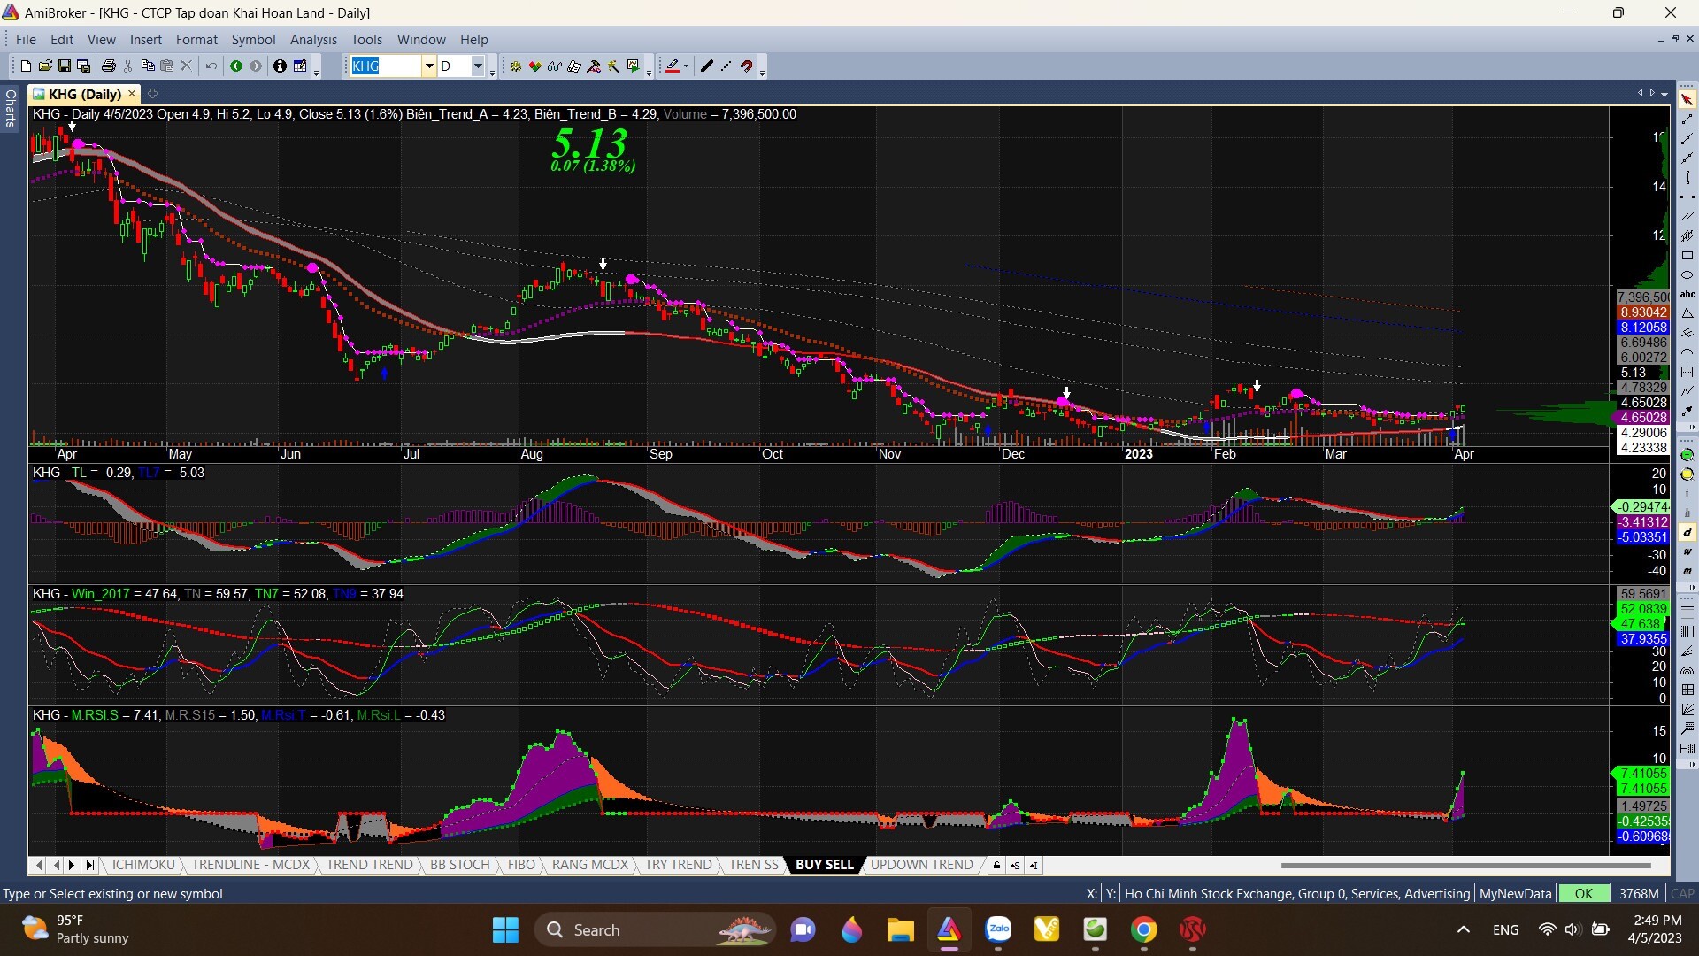1699x956 pixels.
Task: Switch to weekly 'w' periodicity
Action: (x=1687, y=551)
